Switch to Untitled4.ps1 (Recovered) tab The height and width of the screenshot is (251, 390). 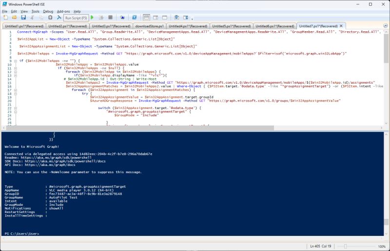[188, 26]
